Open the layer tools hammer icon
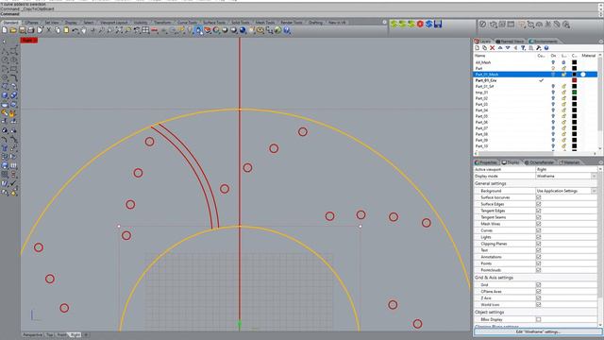Screen dimensions: 604x340 tap(539, 48)
